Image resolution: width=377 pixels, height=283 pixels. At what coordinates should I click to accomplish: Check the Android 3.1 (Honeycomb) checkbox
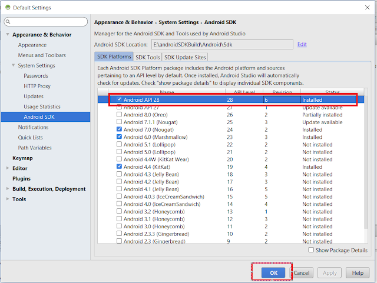point(119,219)
